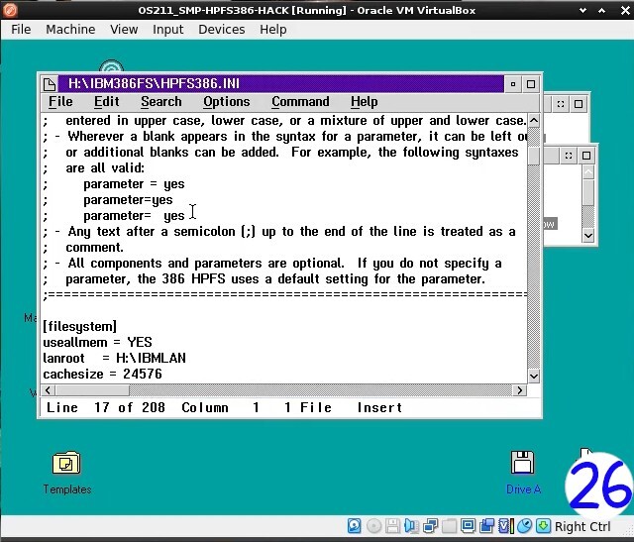634x542 pixels.
Task: Click the "Right Ctrl" host key label
Action: pyautogui.click(x=582, y=526)
